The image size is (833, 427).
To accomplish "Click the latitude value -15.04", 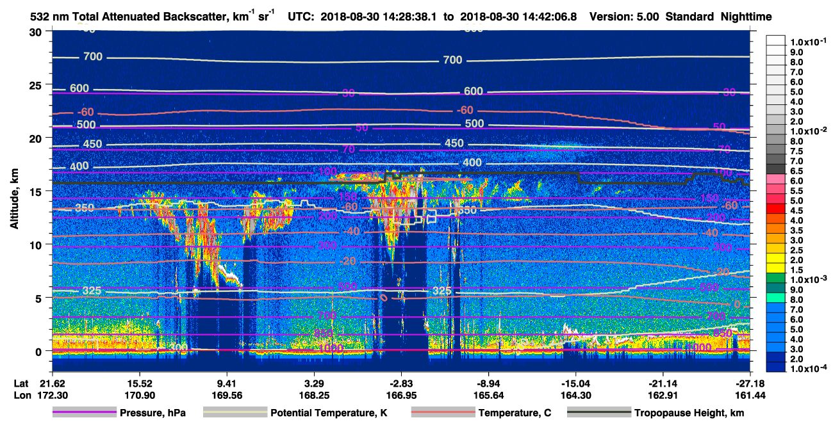I will tap(575, 382).
